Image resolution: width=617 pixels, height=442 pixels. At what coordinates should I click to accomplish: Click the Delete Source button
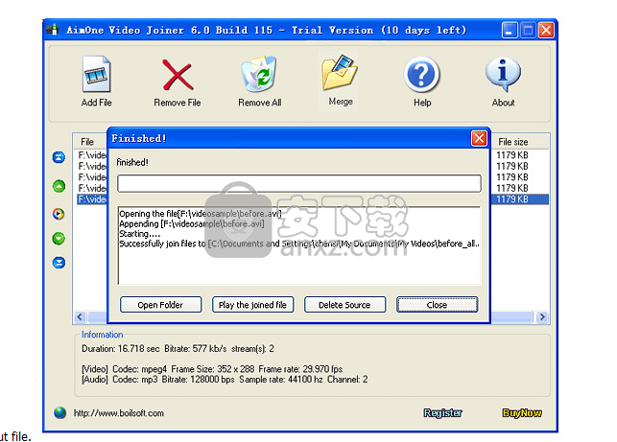344,305
